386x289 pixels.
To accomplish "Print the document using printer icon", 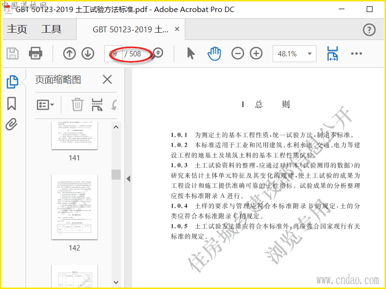I will point(35,53).
